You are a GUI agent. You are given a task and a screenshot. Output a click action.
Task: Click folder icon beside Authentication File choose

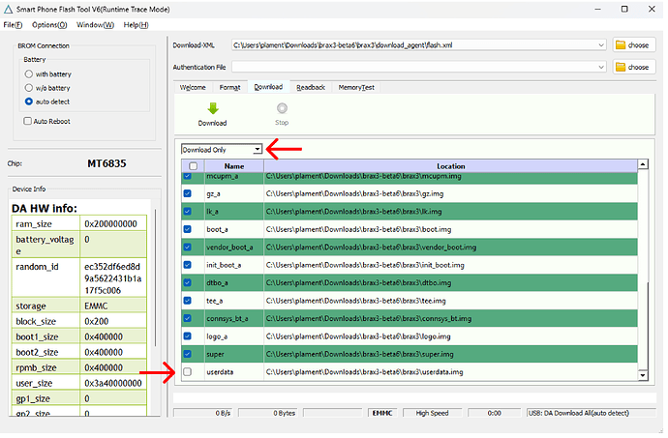click(x=621, y=68)
